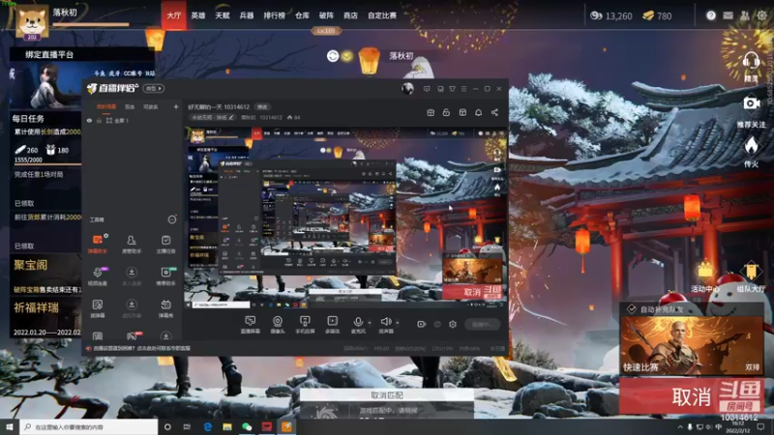This screenshot has width=774, height=435.
Task: Toggle the preview eye icon in the stream toolbar
Action: [x=437, y=324]
